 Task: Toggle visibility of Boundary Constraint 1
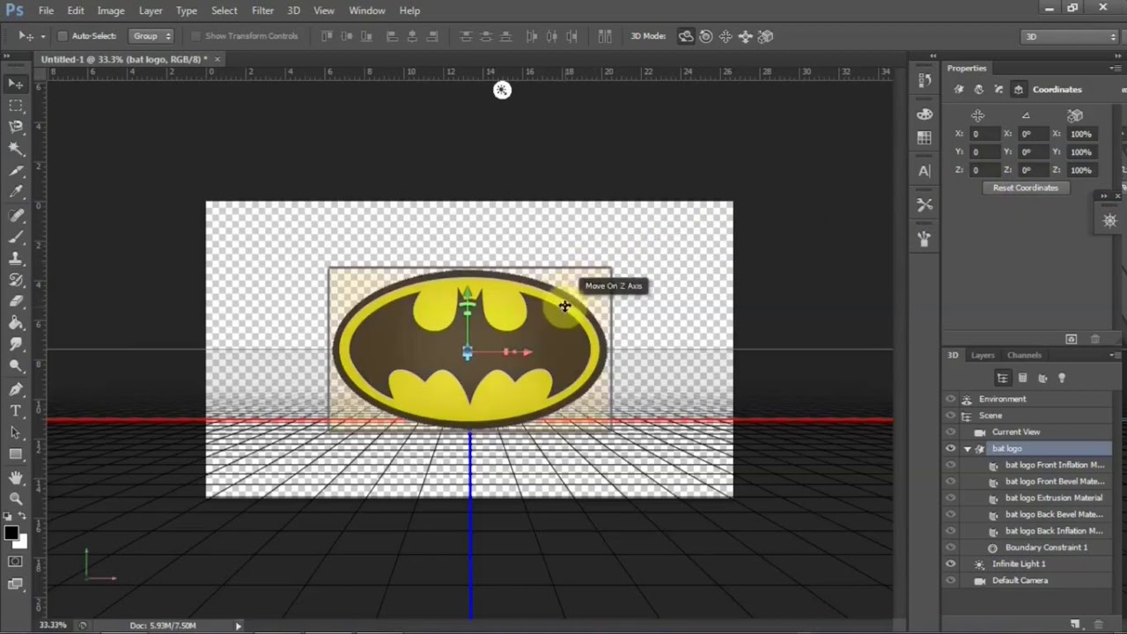coord(950,548)
